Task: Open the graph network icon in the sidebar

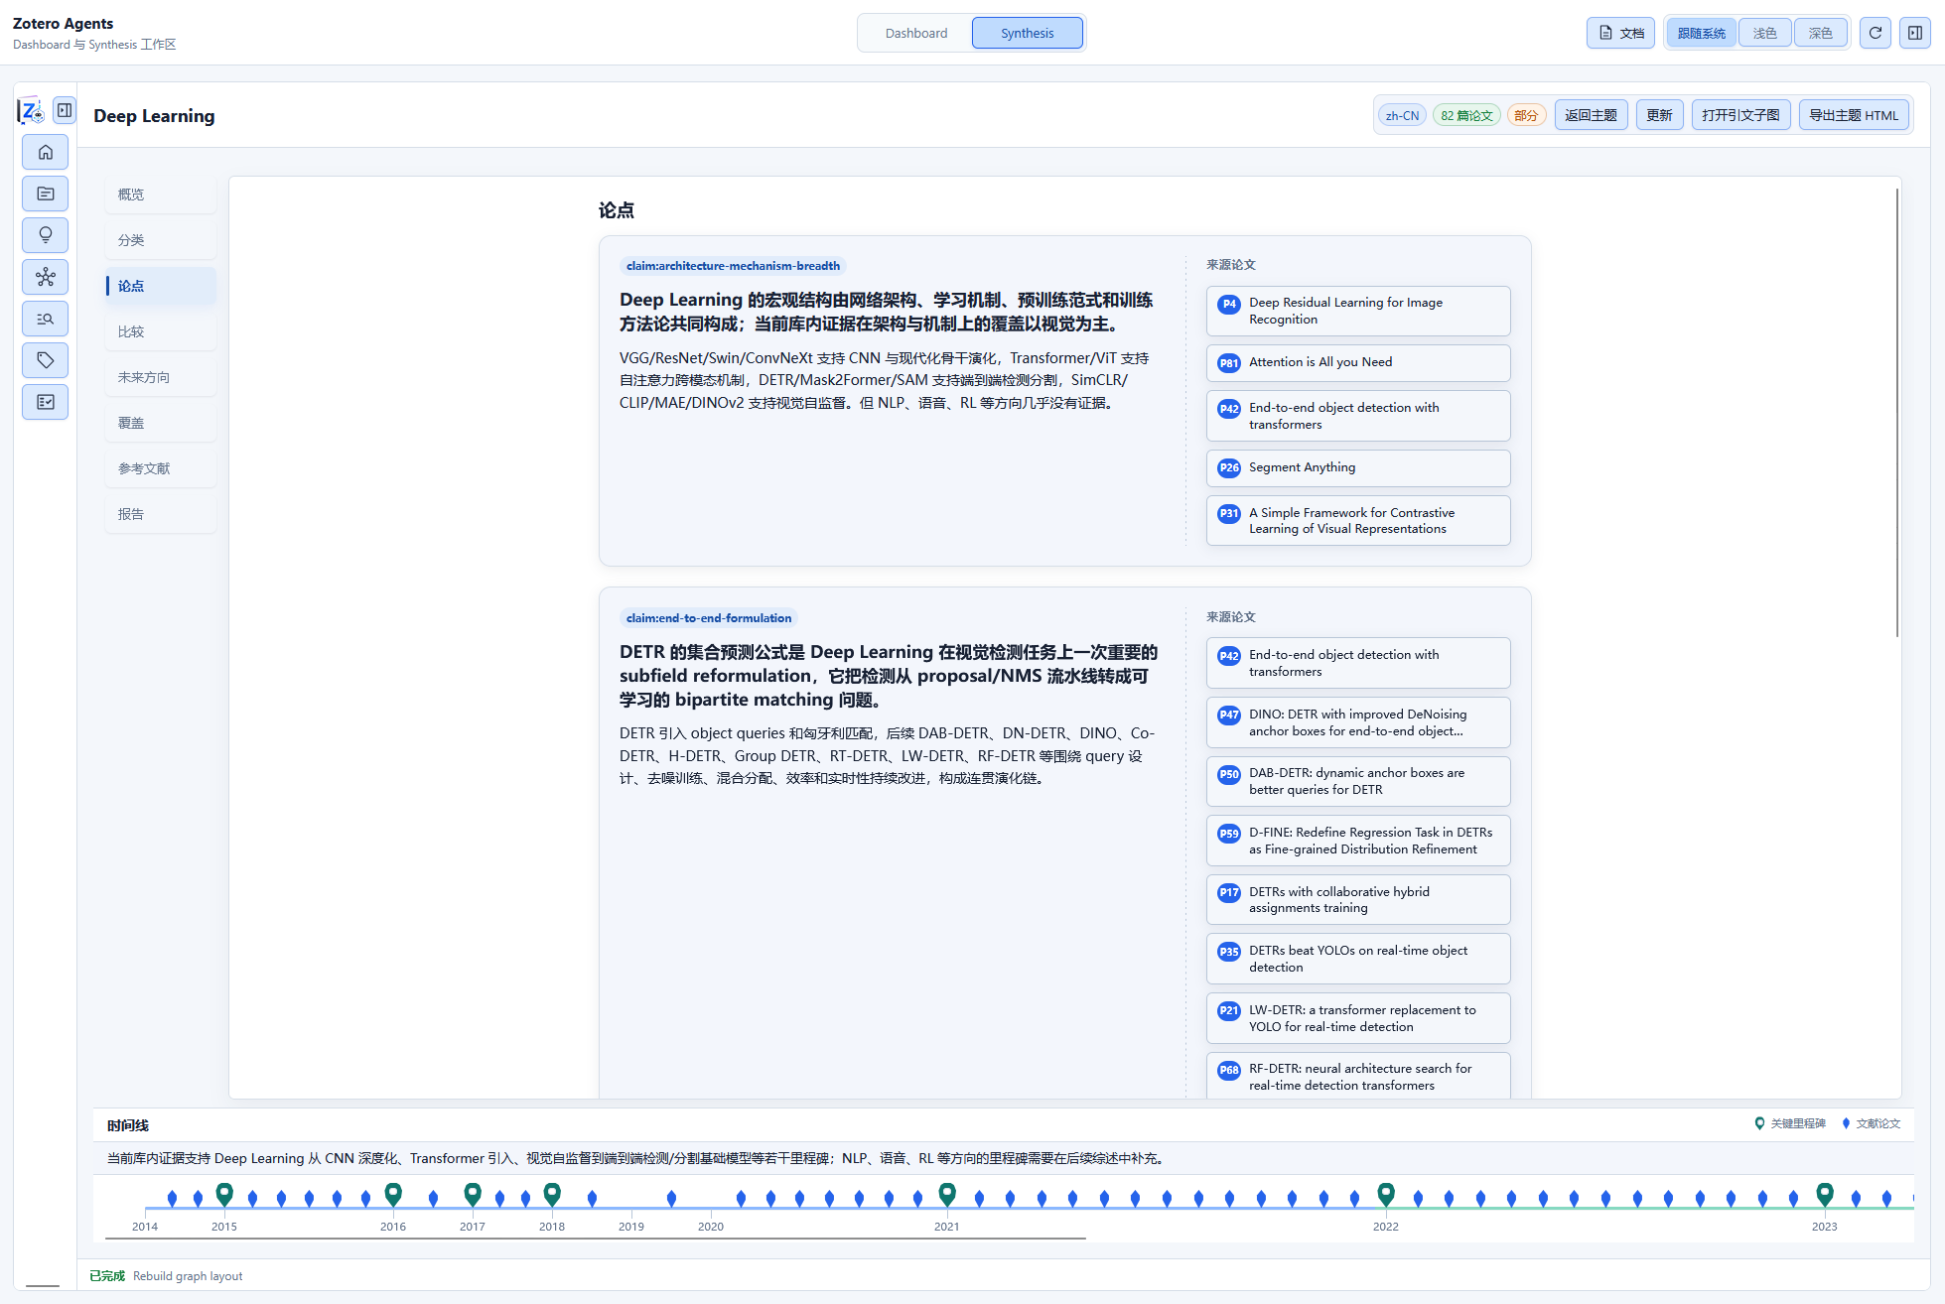Action: (46, 277)
